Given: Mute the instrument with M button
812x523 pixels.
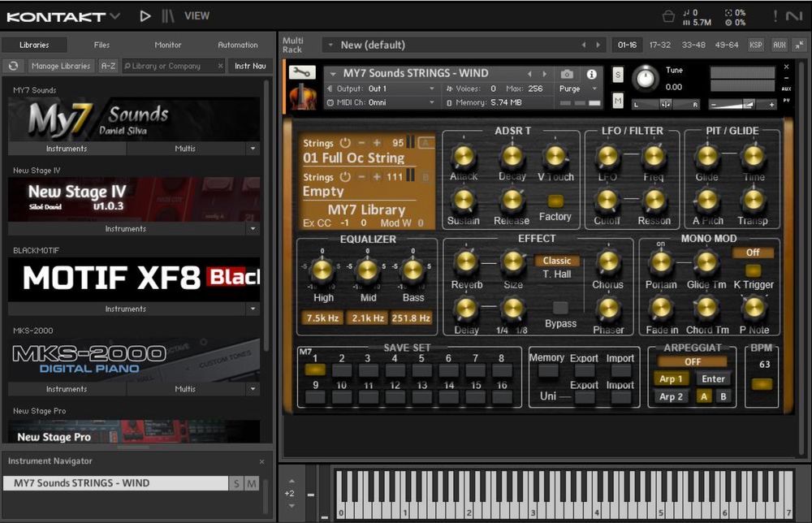Looking at the screenshot, I should click(x=618, y=100).
